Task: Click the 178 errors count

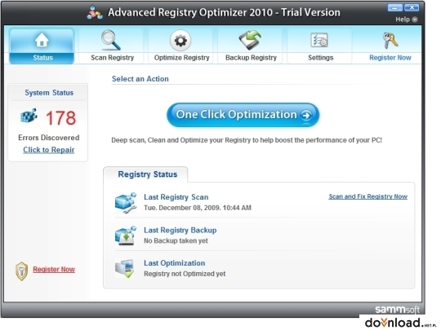Action: click(60, 118)
